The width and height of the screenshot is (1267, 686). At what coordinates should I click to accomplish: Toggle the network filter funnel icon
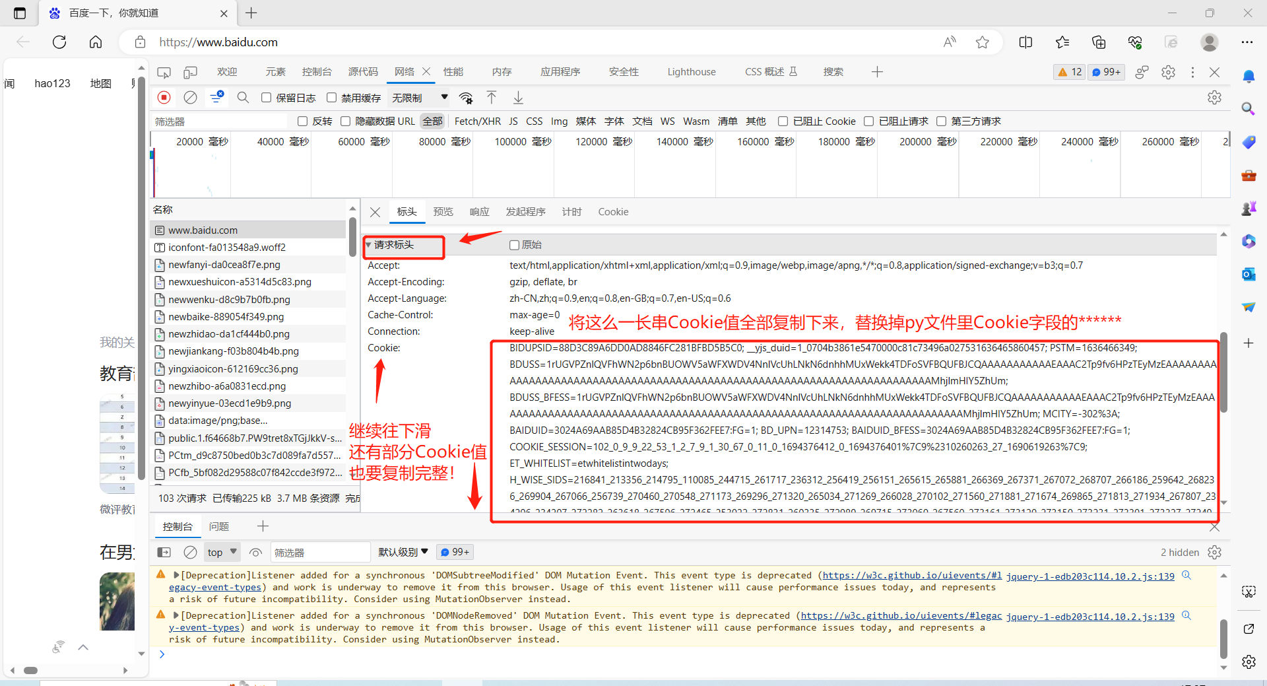tap(216, 98)
